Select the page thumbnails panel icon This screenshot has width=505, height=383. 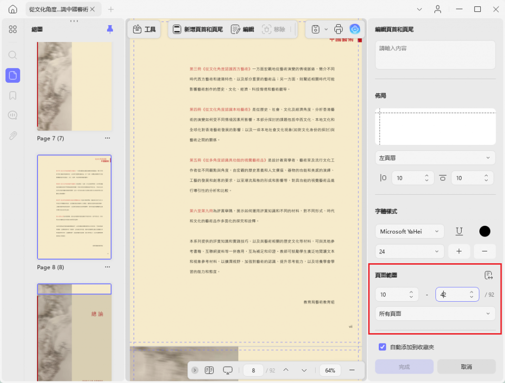point(13,75)
